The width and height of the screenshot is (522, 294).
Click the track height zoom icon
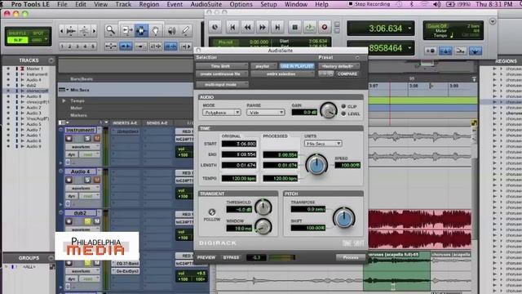coord(84,31)
